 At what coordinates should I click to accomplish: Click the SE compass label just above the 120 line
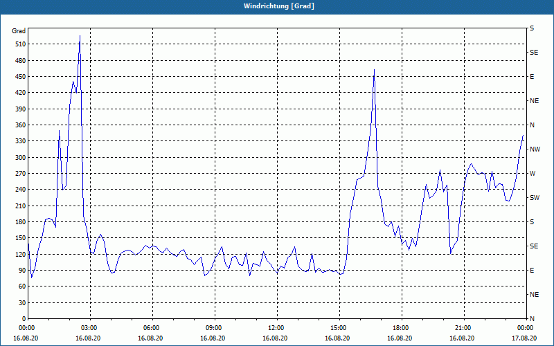534,246
